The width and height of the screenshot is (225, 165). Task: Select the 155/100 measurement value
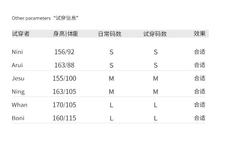click(x=64, y=78)
